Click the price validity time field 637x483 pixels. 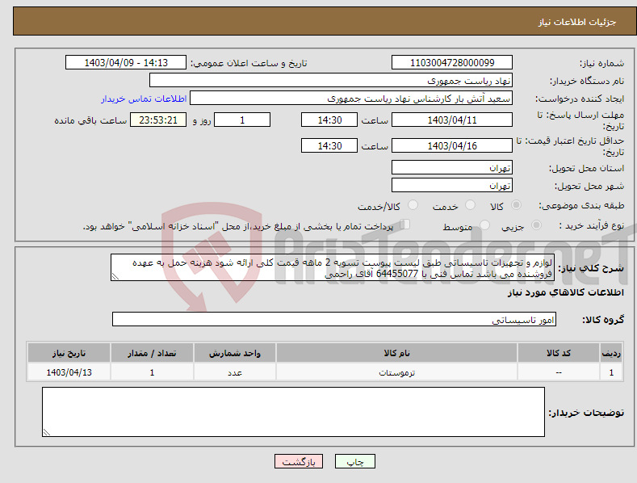tap(329, 145)
